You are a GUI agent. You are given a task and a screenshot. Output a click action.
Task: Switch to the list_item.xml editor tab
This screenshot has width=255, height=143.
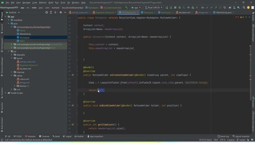pos(184,12)
